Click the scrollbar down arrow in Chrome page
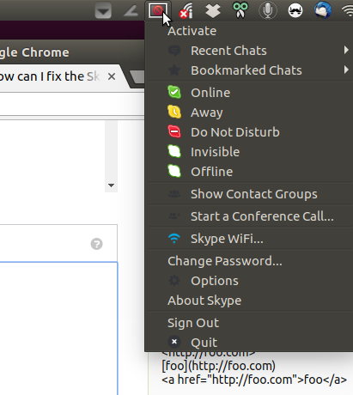This screenshot has width=353, height=395. (111, 185)
